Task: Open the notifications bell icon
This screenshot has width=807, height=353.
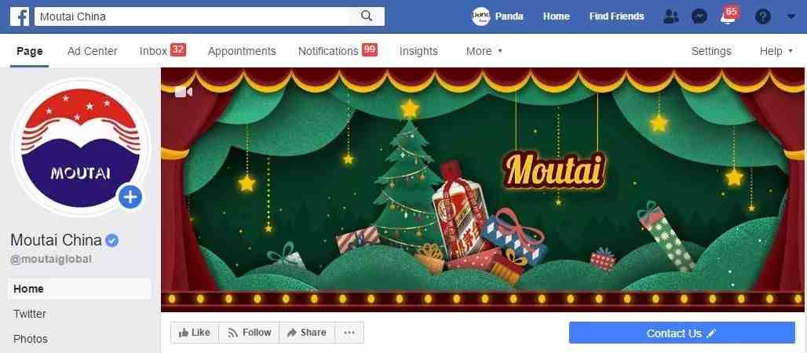Action: click(728, 16)
